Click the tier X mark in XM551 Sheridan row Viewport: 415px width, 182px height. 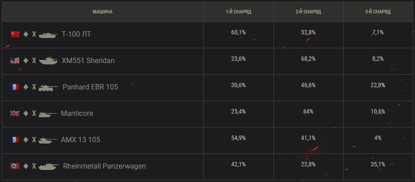[34, 60]
